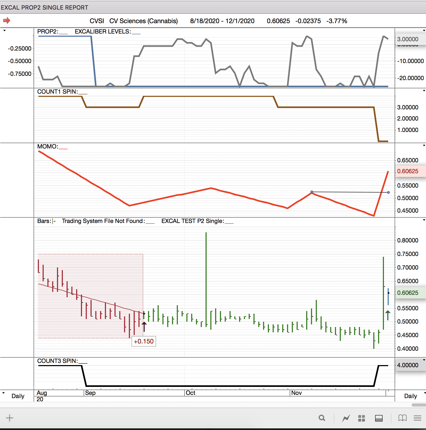Click the dark red up arrow trade marker
This screenshot has height=430, width=426.
tap(144, 326)
